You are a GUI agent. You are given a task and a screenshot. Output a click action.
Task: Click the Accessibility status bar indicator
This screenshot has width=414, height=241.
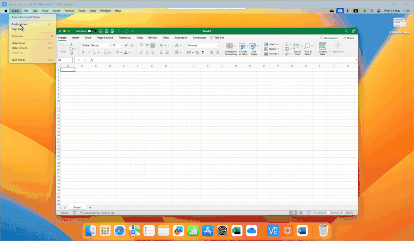[x=97, y=213]
